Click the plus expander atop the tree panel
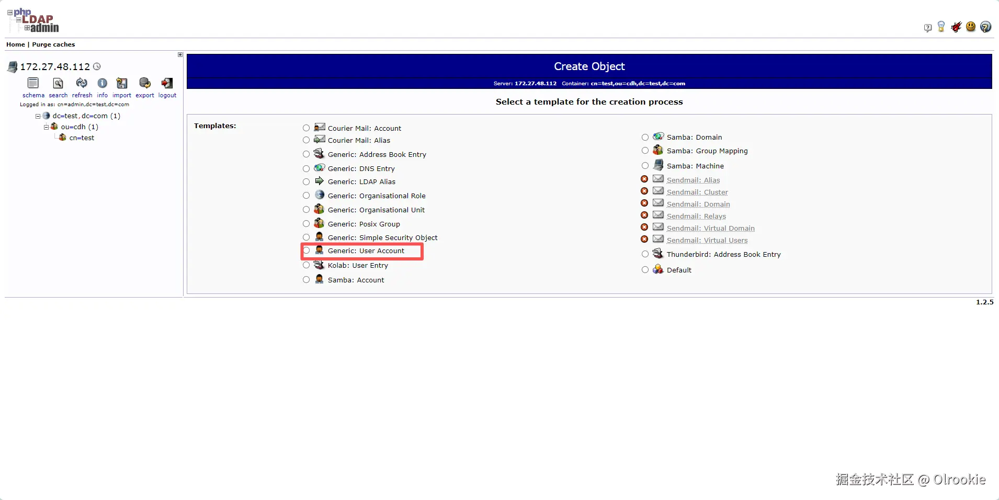This screenshot has height=500, width=999. coord(180,54)
